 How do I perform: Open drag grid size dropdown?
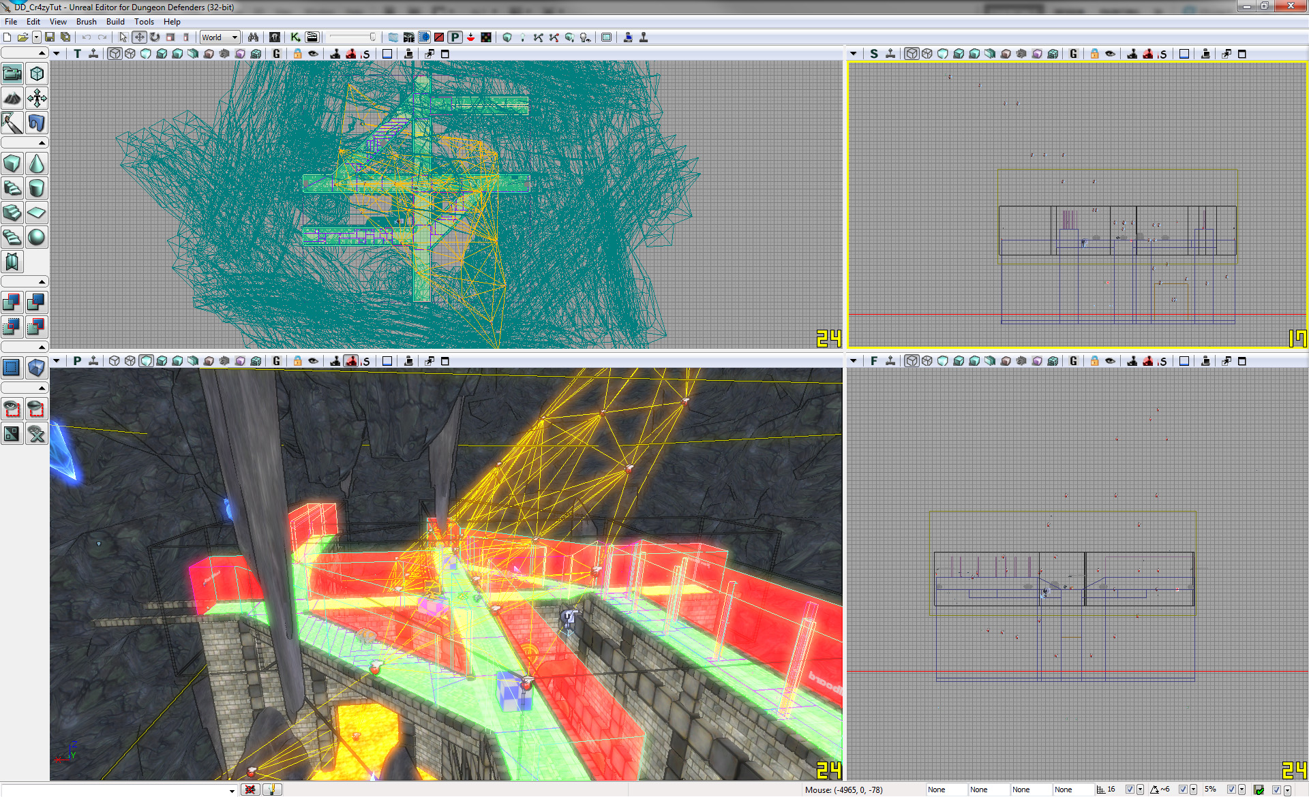[1140, 790]
